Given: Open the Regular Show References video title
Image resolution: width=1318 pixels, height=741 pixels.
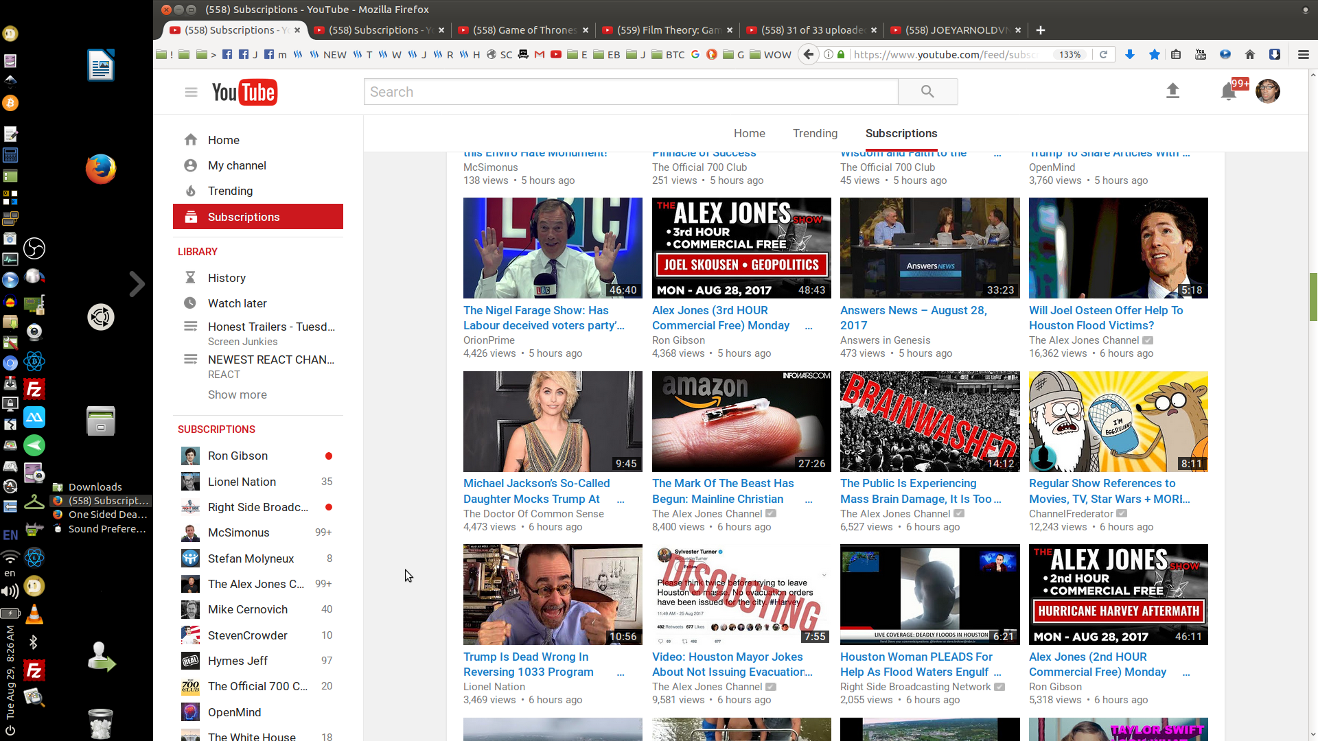Looking at the screenshot, I should point(1109,491).
